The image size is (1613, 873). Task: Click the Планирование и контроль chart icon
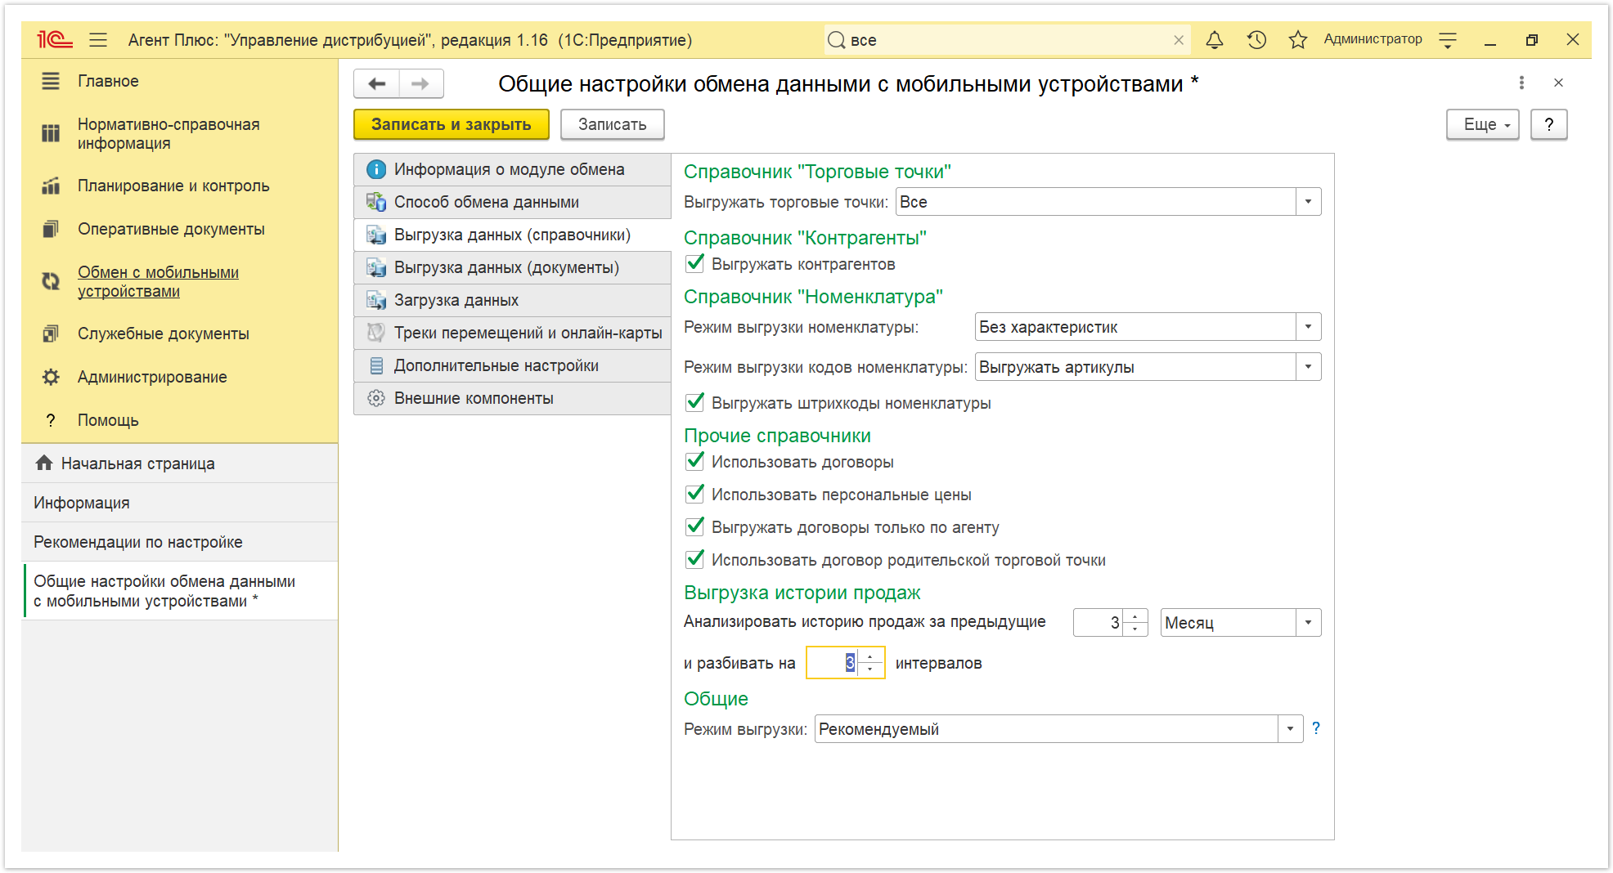click(x=51, y=186)
